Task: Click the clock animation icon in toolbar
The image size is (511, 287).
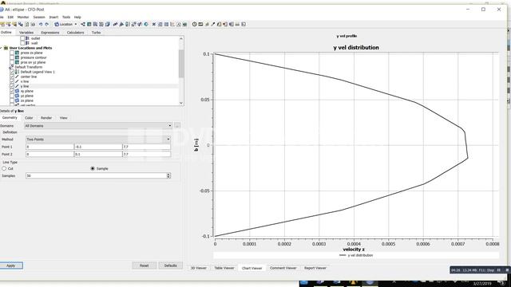Action: click(195, 25)
